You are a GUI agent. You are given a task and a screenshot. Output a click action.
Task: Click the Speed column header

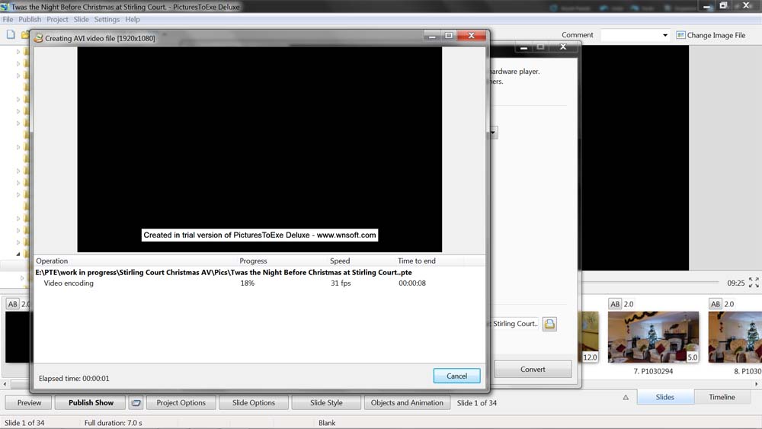pos(340,261)
